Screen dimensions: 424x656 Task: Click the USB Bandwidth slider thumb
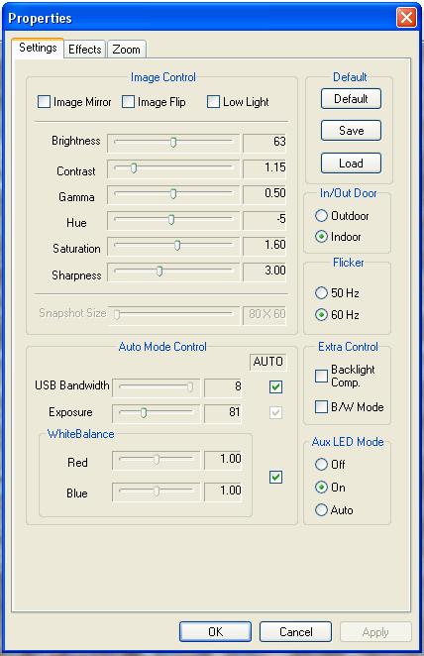tap(190, 387)
